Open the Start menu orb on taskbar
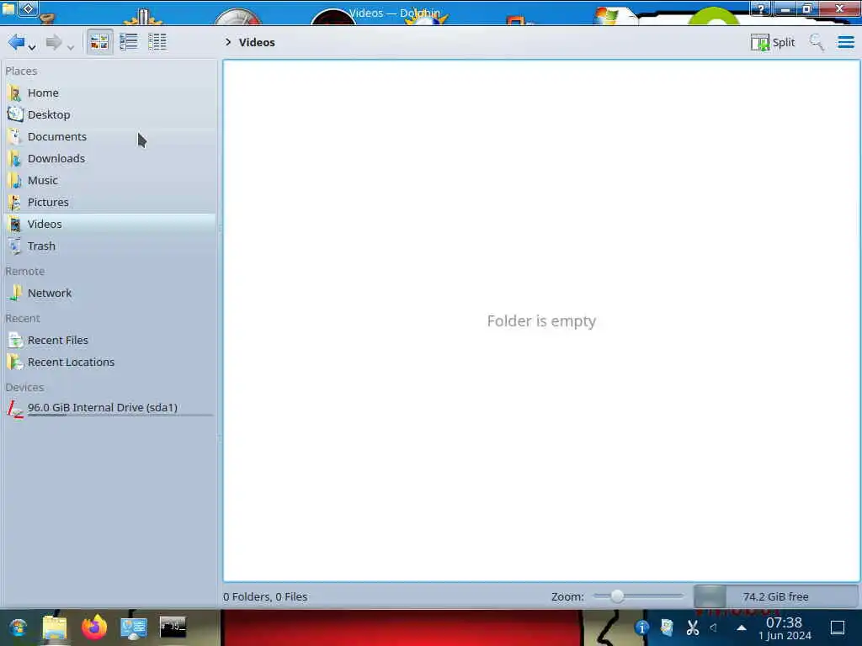This screenshot has height=646, width=862. [x=18, y=627]
